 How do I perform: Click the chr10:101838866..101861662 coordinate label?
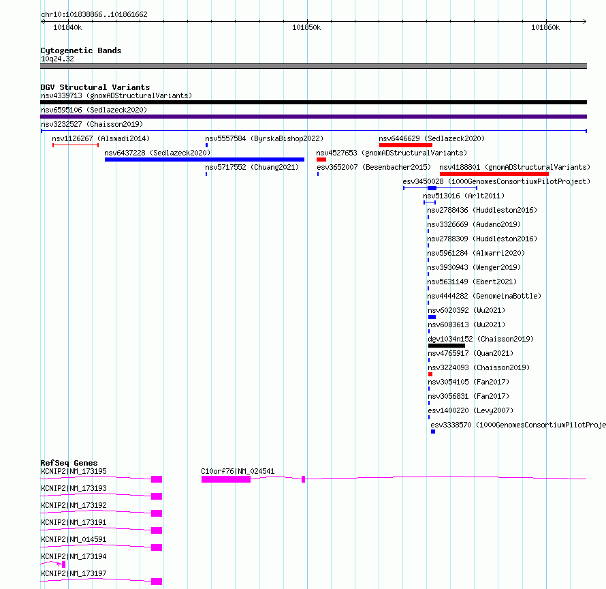(x=94, y=14)
